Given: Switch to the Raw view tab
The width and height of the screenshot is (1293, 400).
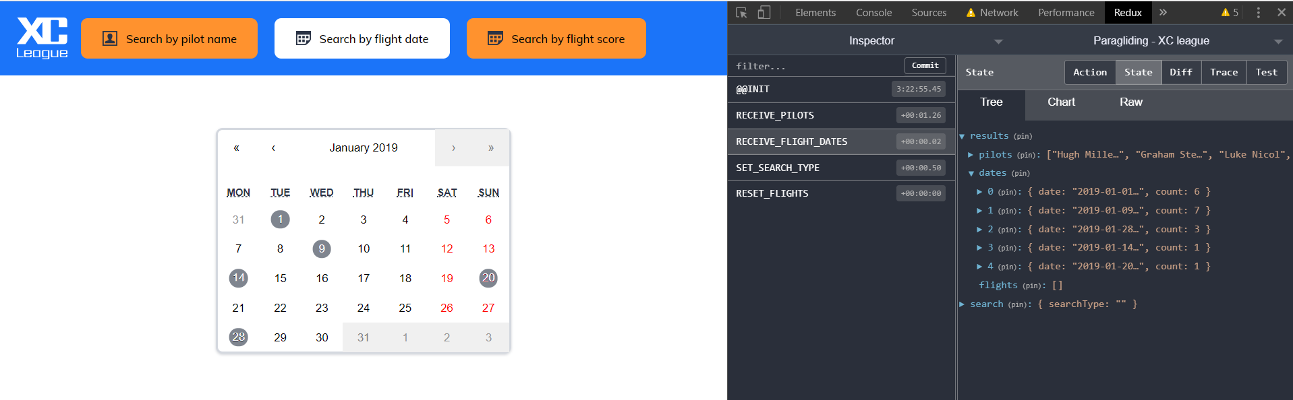Looking at the screenshot, I should (1131, 102).
